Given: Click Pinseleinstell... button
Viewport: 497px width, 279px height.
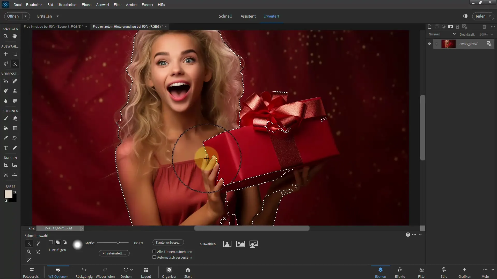Looking at the screenshot, I should (114, 253).
